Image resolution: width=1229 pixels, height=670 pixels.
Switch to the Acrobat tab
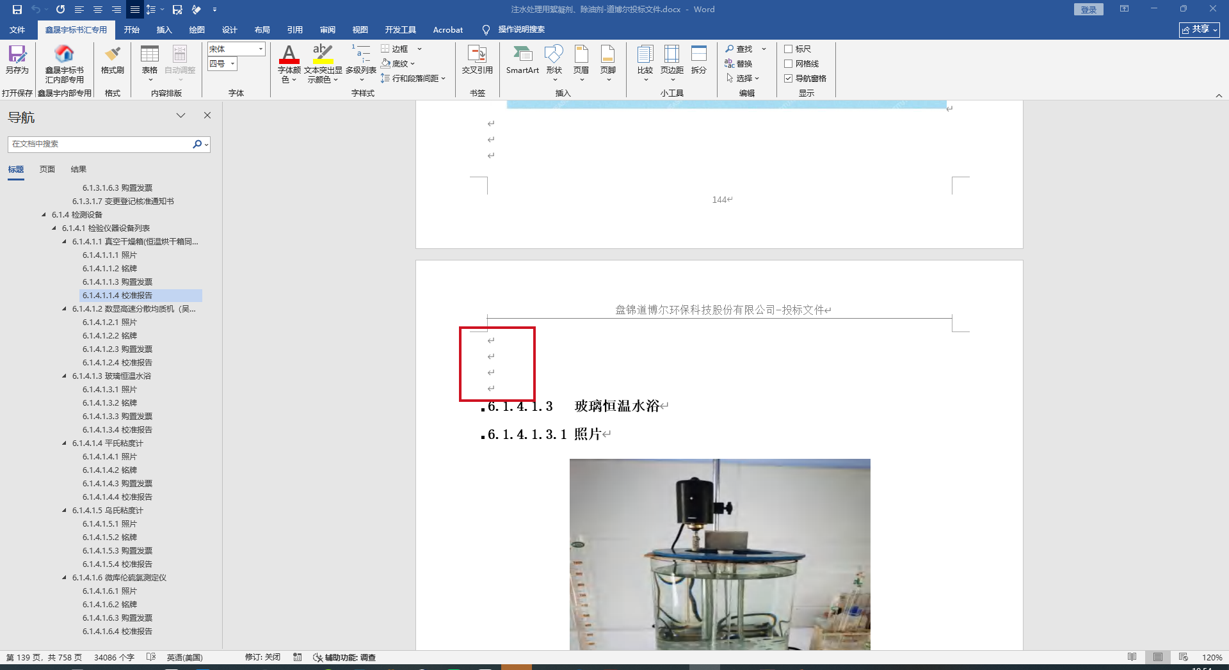point(448,29)
